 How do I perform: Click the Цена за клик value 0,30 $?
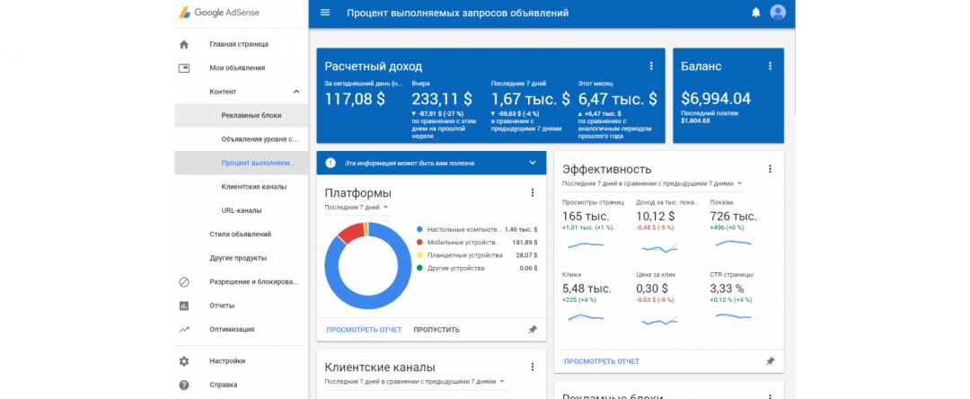pos(652,288)
